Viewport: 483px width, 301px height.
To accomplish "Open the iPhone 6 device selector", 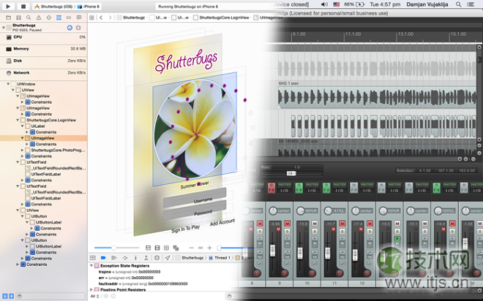I will click(x=89, y=7).
